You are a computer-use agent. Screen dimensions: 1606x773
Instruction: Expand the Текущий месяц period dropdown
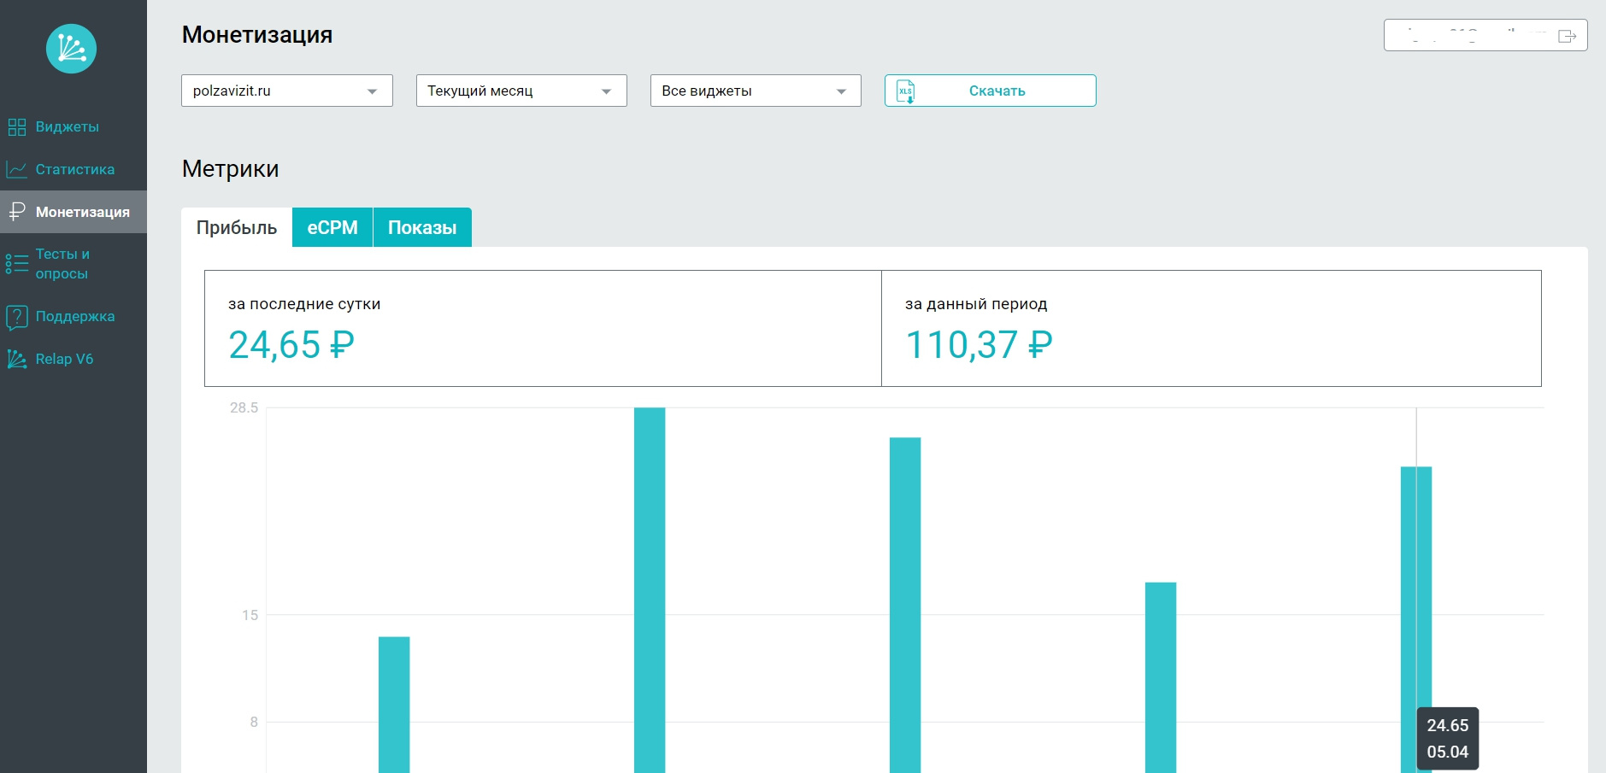pyautogui.click(x=521, y=91)
